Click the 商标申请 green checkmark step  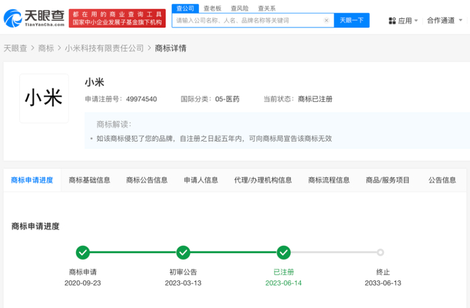83,252
